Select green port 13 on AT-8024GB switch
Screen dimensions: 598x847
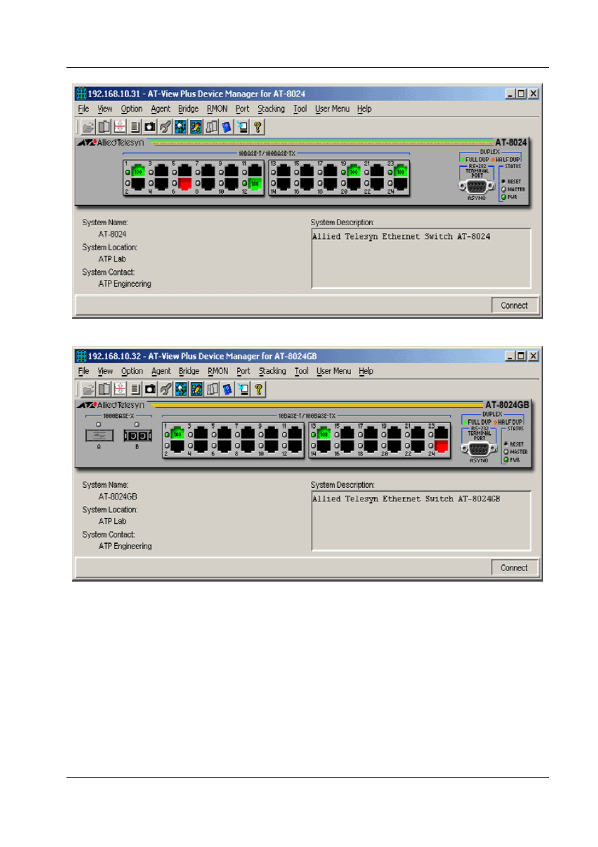pyautogui.click(x=324, y=433)
